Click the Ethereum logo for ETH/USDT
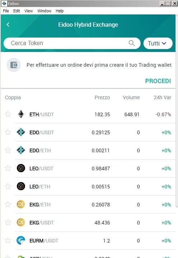Image resolution: width=178 pixels, height=258 pixels. [21, 114]
